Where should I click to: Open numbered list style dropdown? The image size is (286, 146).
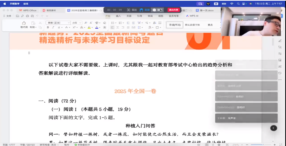pyautogui.click(x=123, y=23)
